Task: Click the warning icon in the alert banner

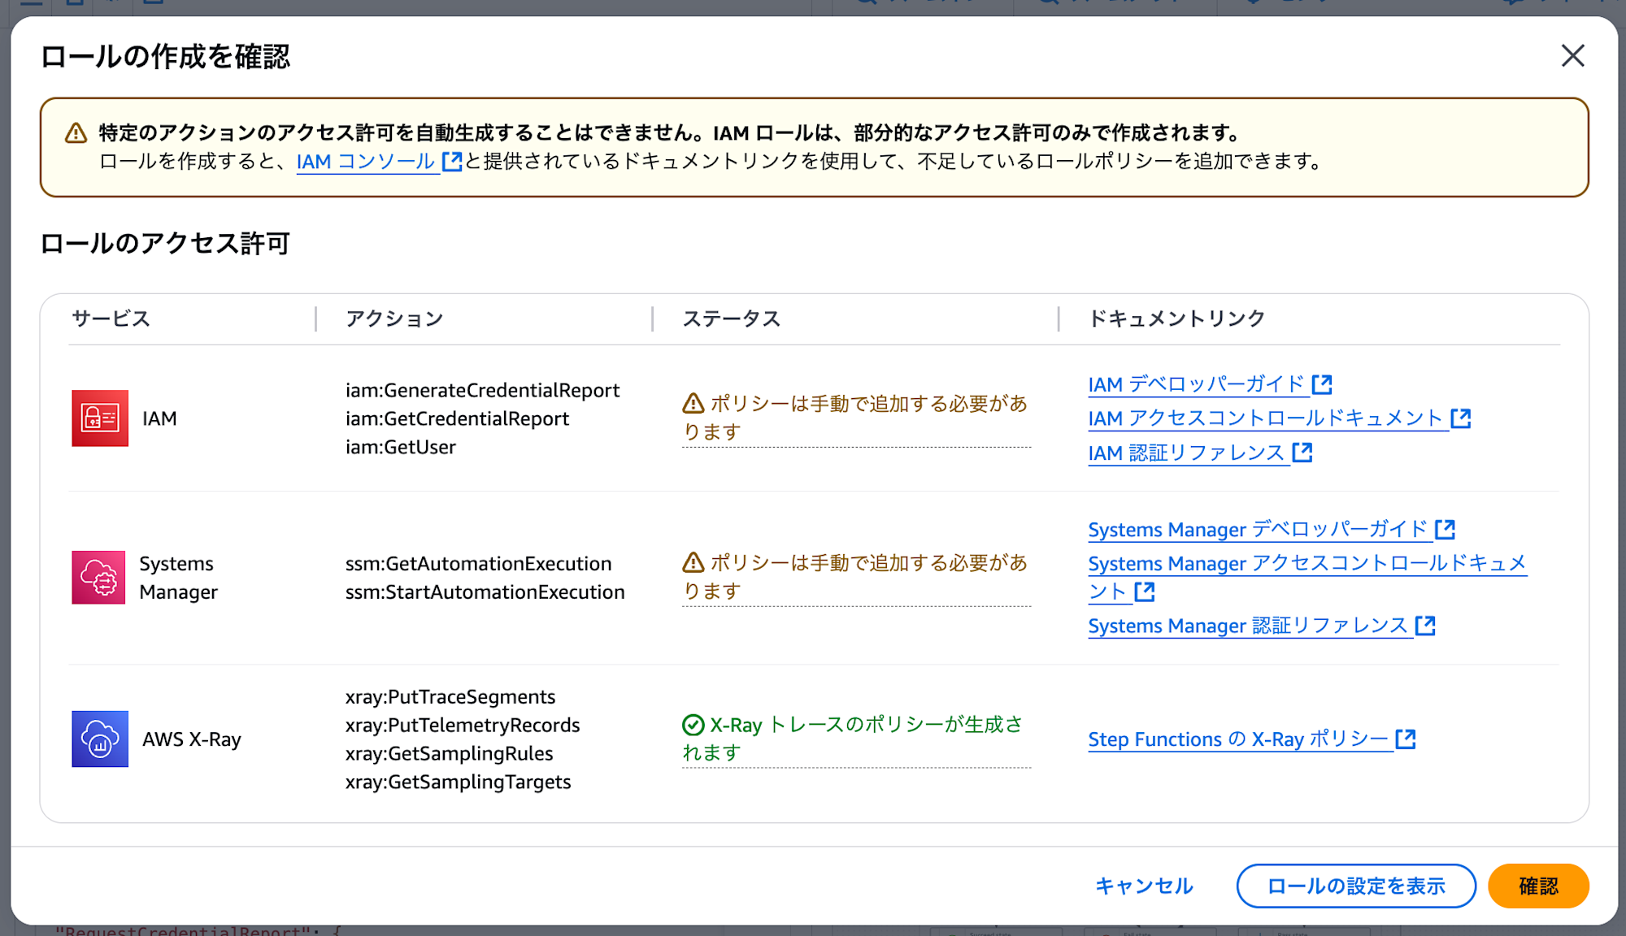Action: click(x=76, y=133)
